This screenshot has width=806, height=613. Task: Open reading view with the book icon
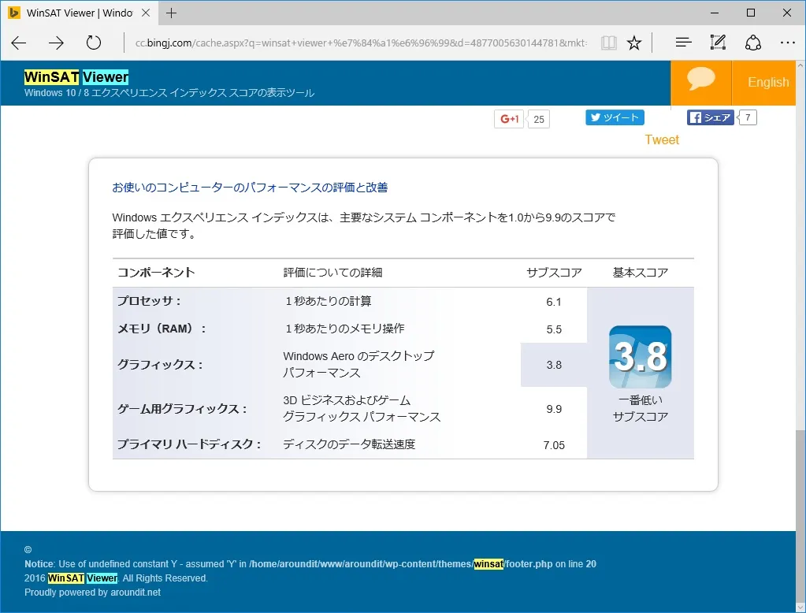pos(608,43)
